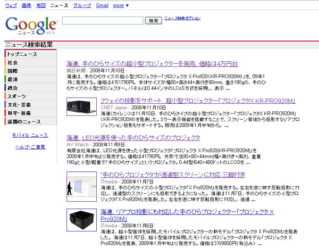The width and height of the screenshot is (319, 249).
Task: Open the 地図 link in top navigation
Action: tap(41, 5)
